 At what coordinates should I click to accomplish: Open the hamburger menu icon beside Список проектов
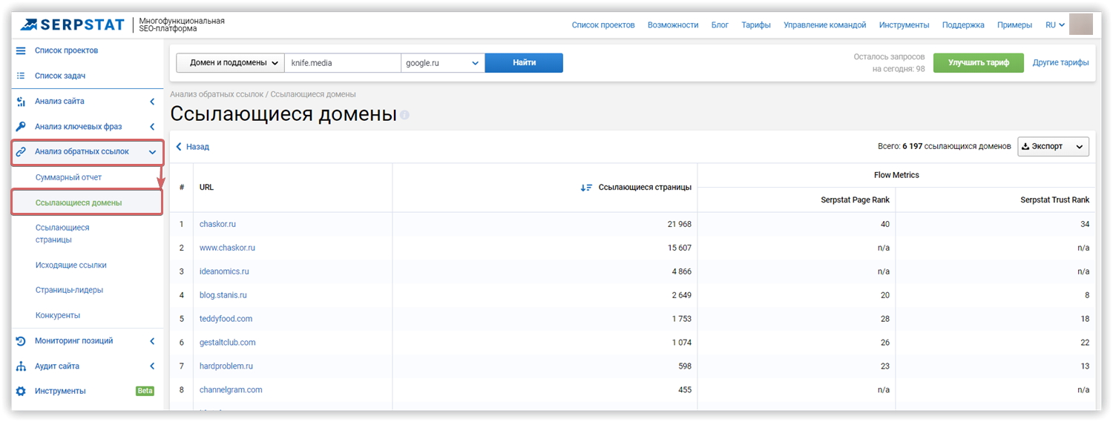click(x=21, y=50)
